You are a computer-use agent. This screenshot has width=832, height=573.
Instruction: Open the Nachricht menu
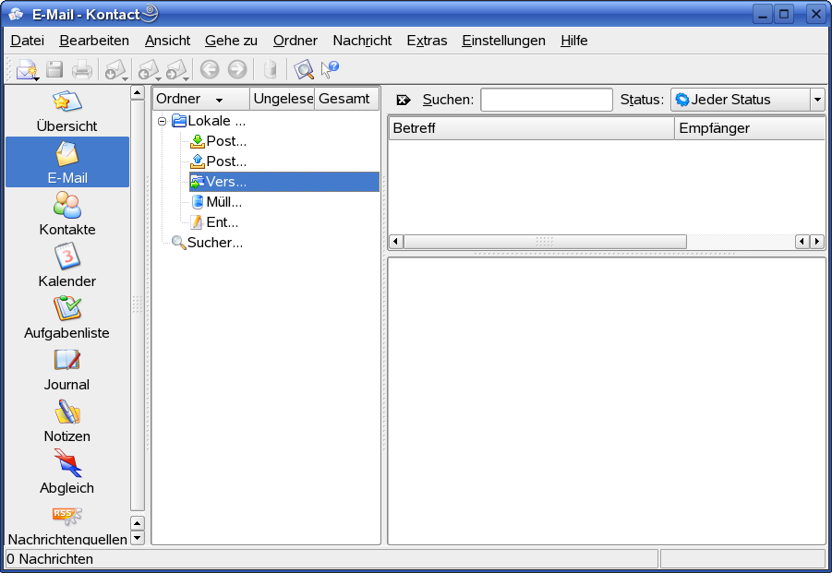(x=362, y=41)
